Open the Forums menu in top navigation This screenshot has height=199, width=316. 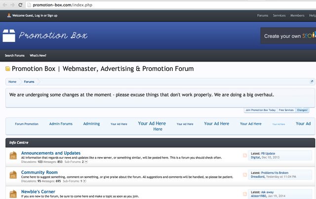[x=263, y=15]
